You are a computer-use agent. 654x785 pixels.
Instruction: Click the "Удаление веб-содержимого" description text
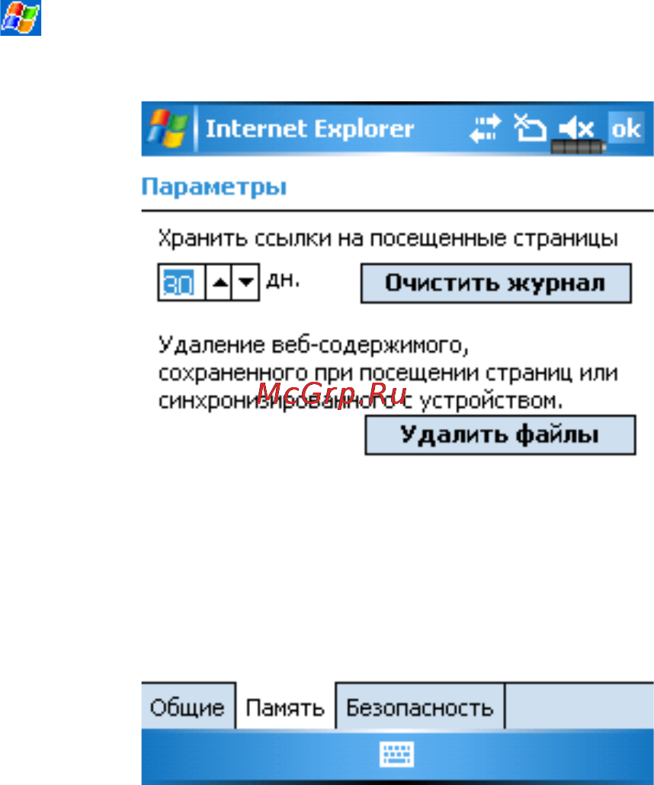click(x=388, y=373)
